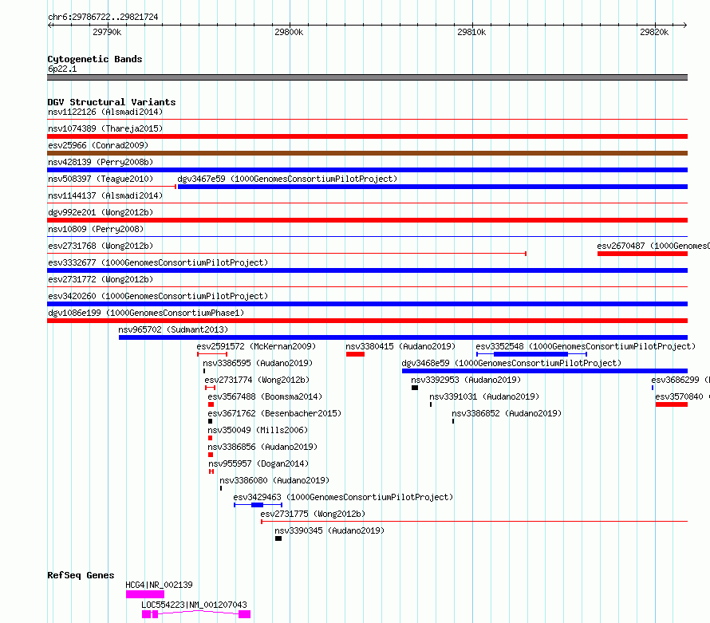Click the nsv428139 (Perry2008b) label
Viewport: 710px width, 623px height.
click(x=101, y=162)
